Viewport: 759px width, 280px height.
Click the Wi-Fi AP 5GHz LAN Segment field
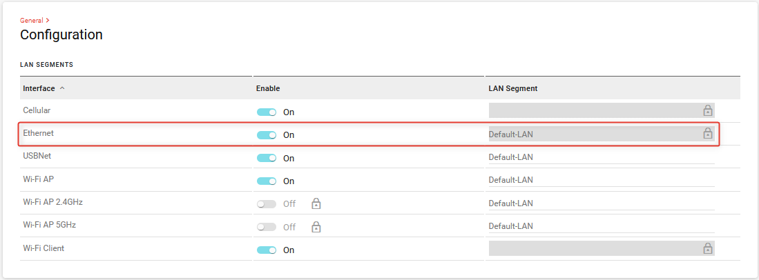click(x=601, y=226)
